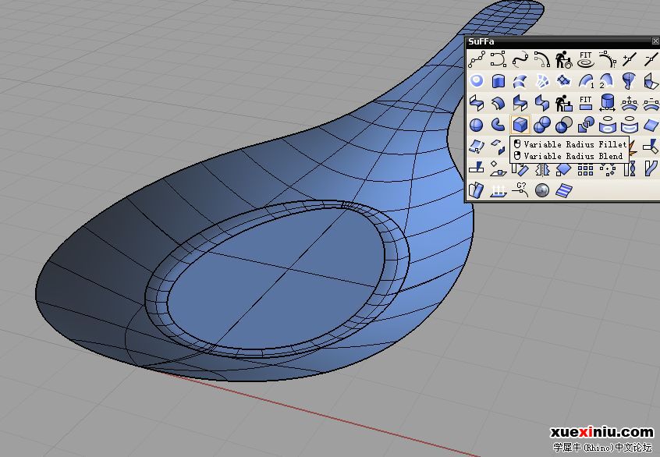Close the SuFFa toolbar panel
The width and height of the screenshot is (660, 457).
655,41
